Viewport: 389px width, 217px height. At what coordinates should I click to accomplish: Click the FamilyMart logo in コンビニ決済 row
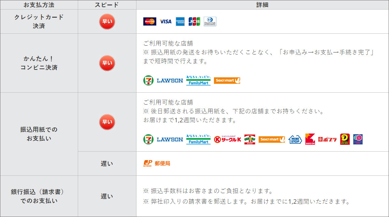199,80
